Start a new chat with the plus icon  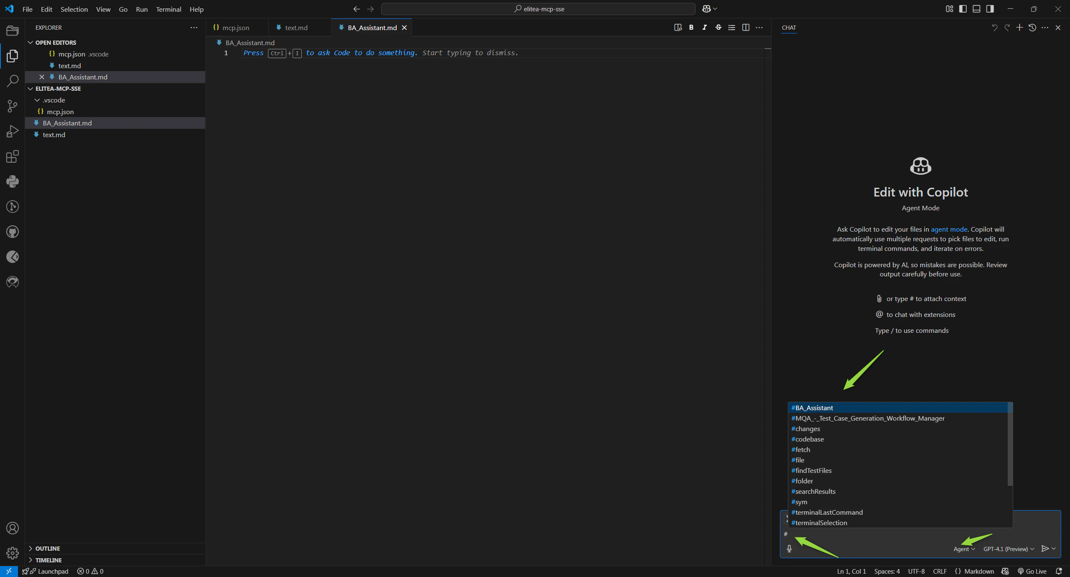click(x=1020, y=28)
